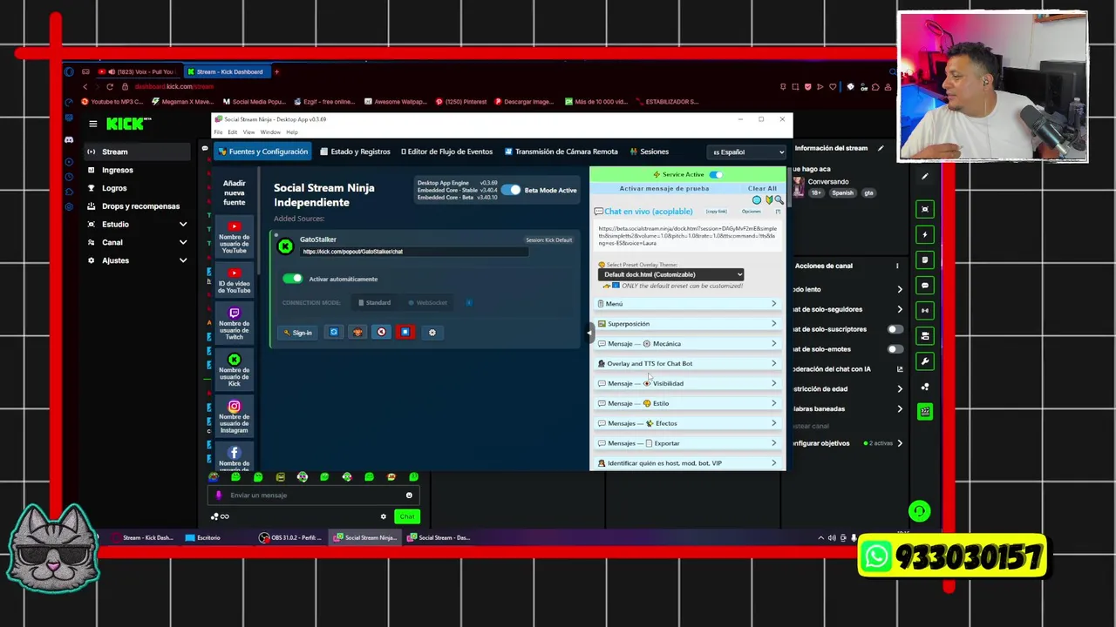Click the Clear All button

pos(762,188)
